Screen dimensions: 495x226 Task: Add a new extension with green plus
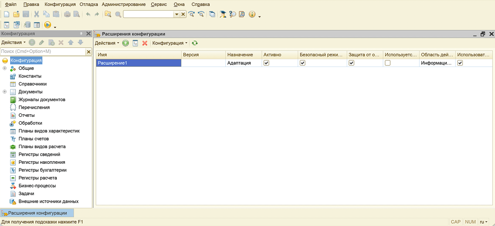click(126, 43)
